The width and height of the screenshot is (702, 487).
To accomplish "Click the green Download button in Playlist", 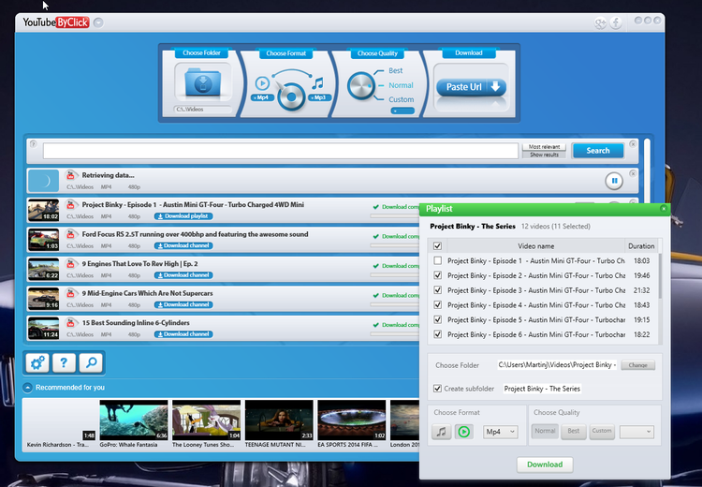I will click(545, 465).
